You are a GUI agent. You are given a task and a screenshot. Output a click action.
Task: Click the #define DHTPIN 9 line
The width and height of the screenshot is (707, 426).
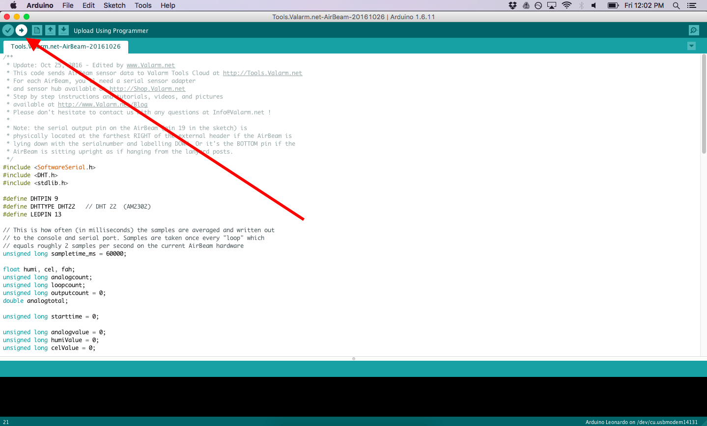click(30, 199)
